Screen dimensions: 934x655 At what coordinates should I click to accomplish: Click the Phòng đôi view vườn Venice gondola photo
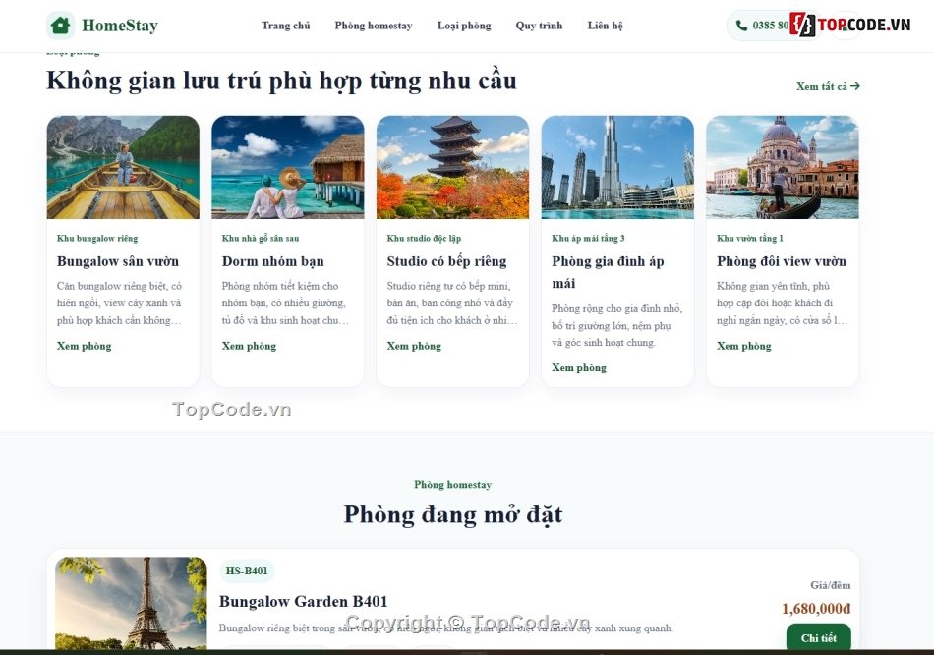coord(783,167)
